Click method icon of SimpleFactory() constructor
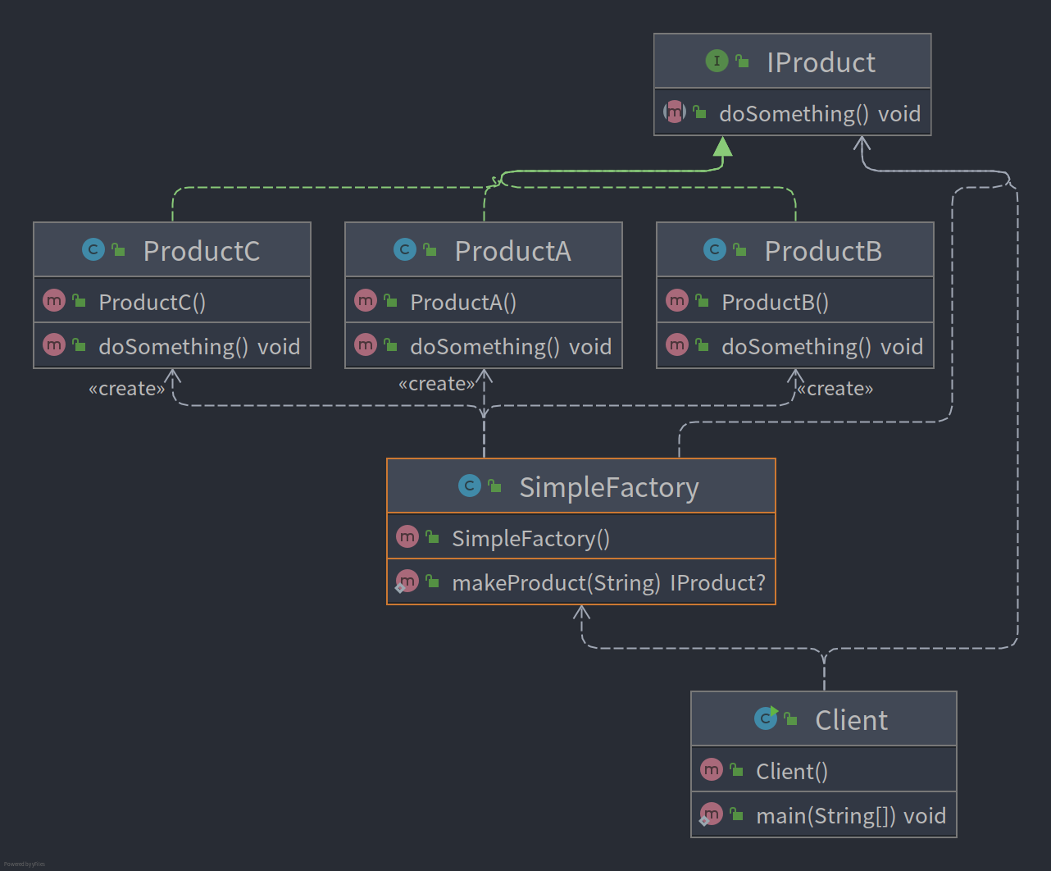Image resolution: width=1051 pixels, height=871 pixels. point(407,536)
